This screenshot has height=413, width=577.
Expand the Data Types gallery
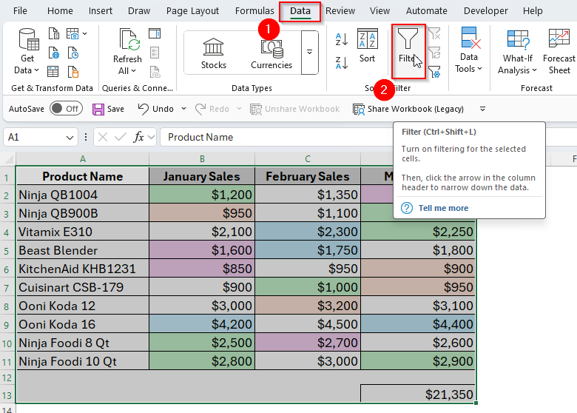coord(310,53)
